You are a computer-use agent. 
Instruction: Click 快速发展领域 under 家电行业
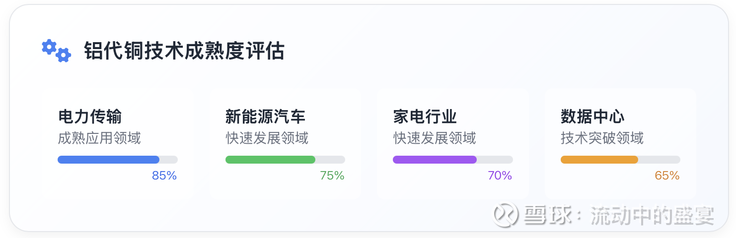point(435,138)
